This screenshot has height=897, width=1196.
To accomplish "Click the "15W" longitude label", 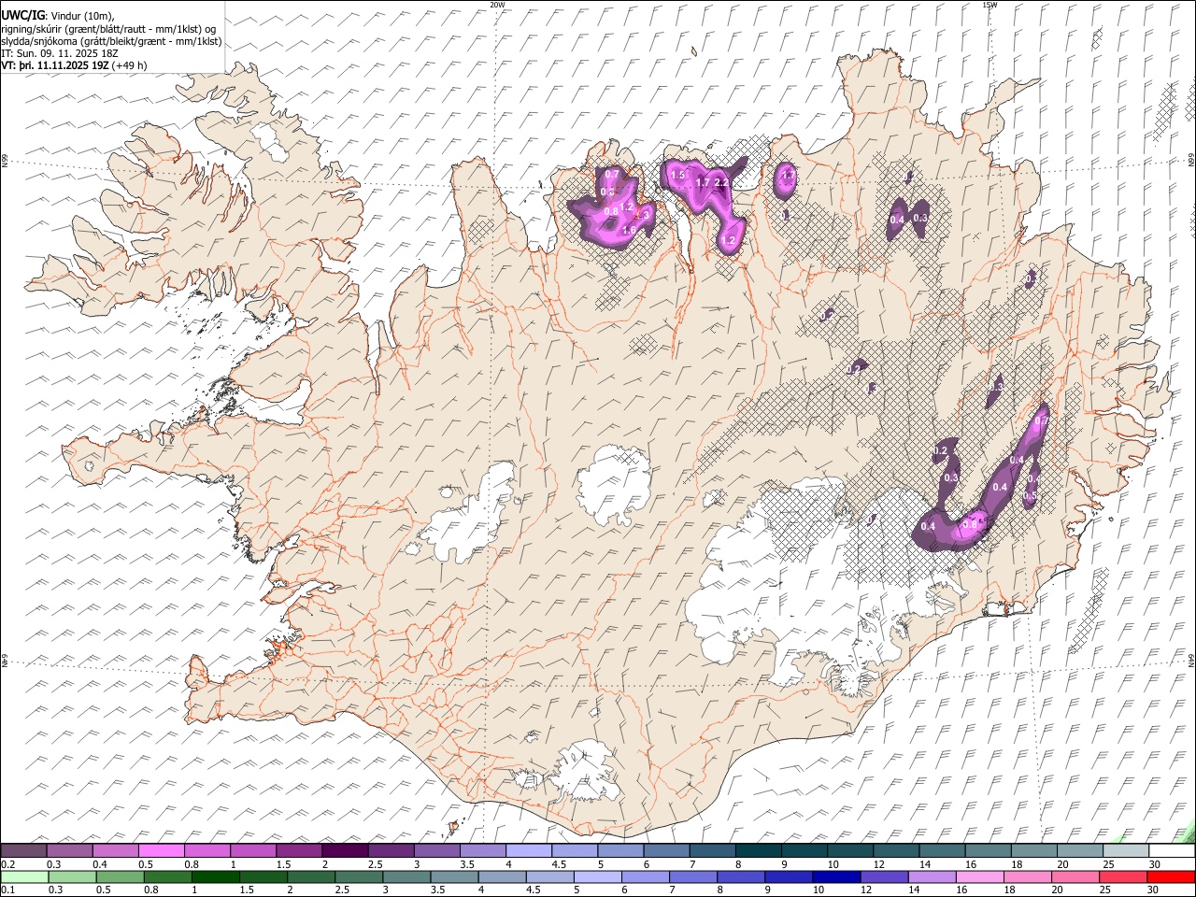I will click(990, 5).
